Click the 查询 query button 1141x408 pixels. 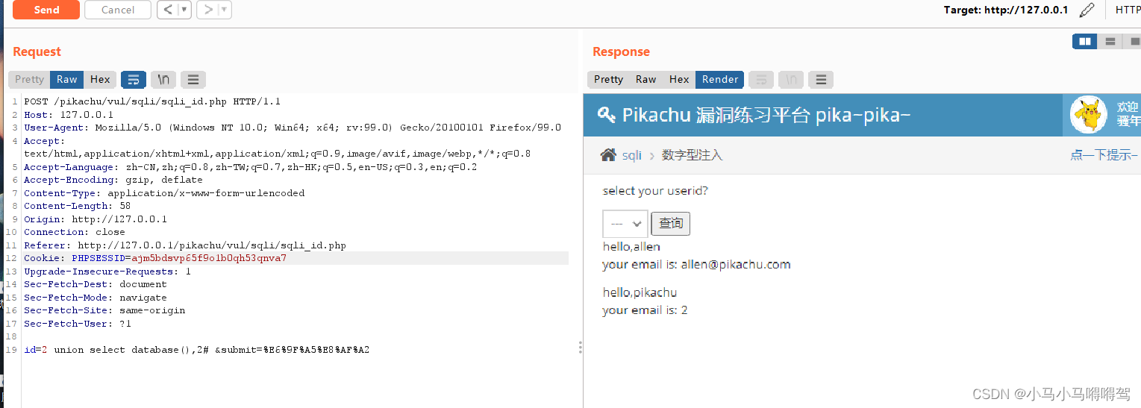tap(671, 223)
